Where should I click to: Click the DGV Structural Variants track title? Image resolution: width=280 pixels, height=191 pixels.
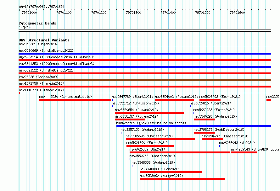point(44,40)
